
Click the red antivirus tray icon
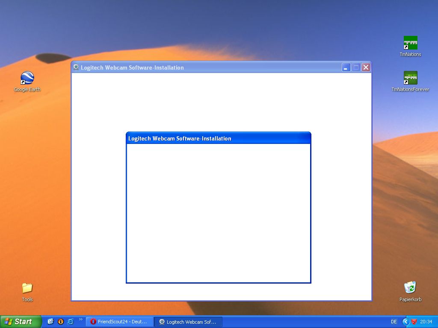click(414, 322)
